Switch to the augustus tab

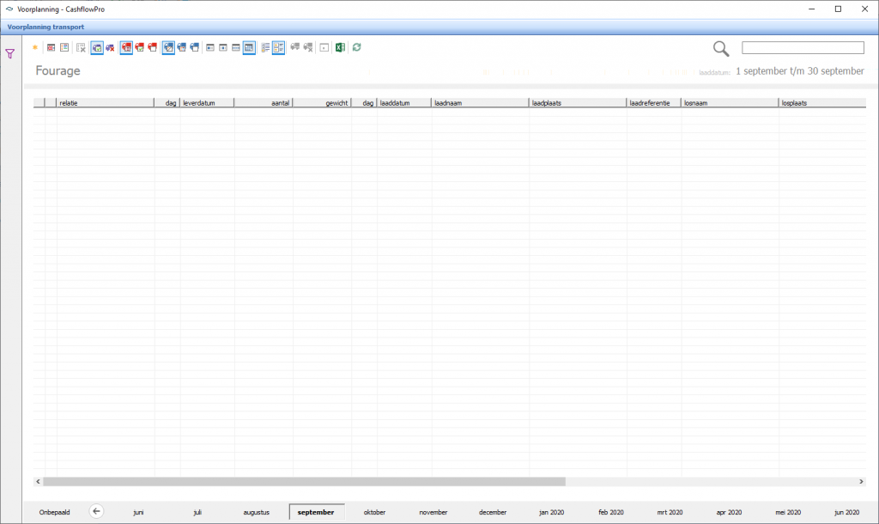point(256,512)
